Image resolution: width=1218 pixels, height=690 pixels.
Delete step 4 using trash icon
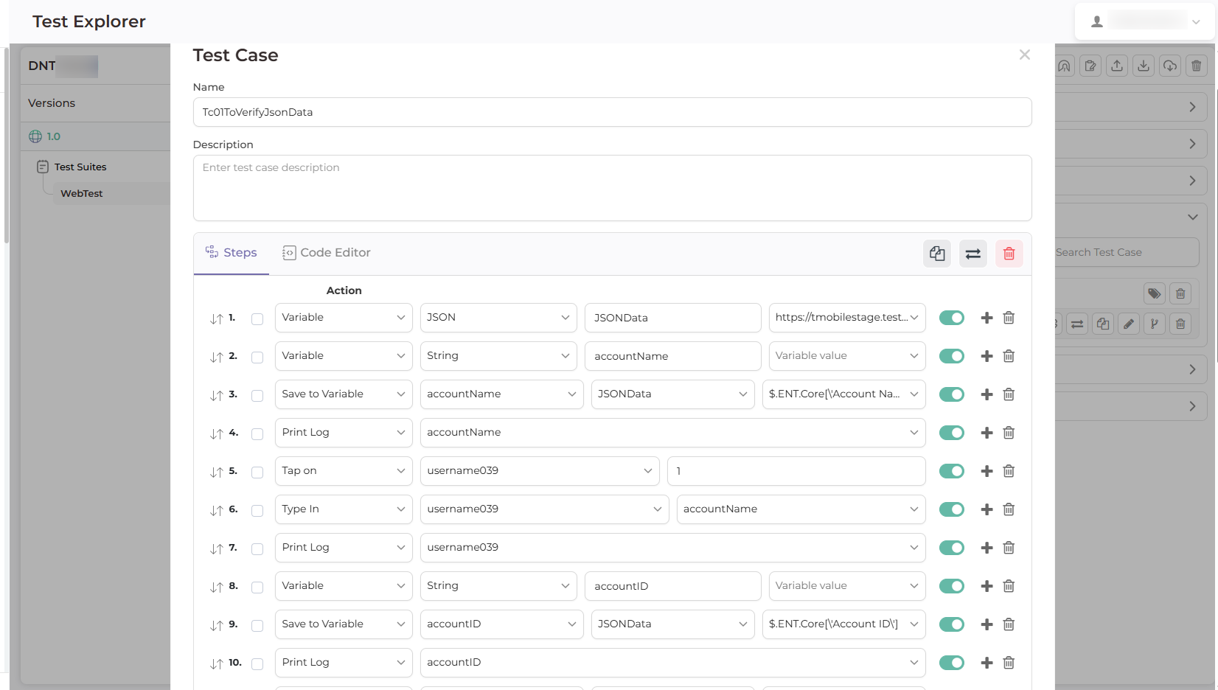click(1009, 433)
